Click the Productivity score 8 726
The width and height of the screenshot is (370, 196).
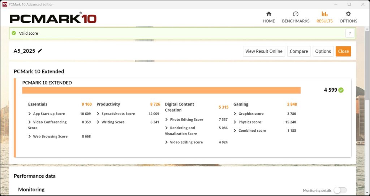[155, 104]
